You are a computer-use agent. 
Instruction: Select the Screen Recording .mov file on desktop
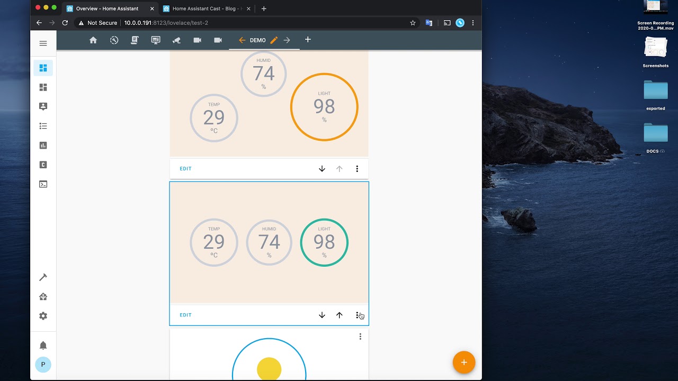pos(656,16)
